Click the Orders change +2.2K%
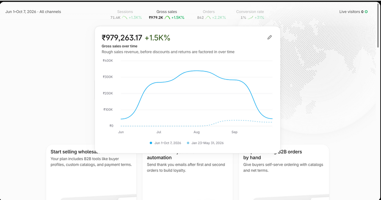Image resolution: width=381 pixels, height=200 pixels. [219, 17]
